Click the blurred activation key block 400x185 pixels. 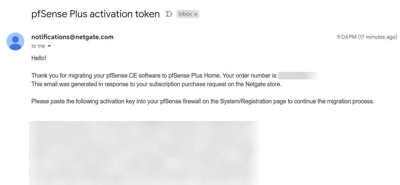145,152
